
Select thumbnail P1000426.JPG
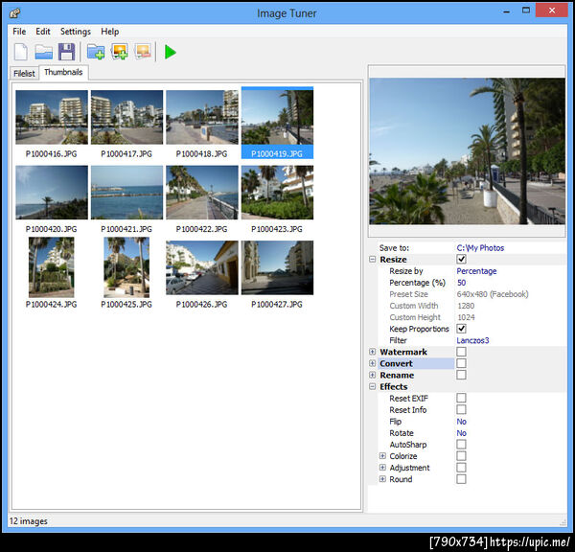201,275
